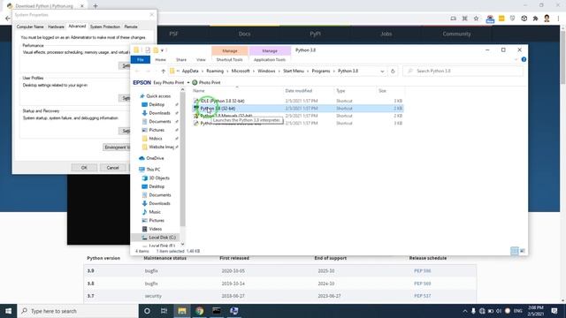Open the PSF link on python.org

pyautogui.click(x=173, y=34)
